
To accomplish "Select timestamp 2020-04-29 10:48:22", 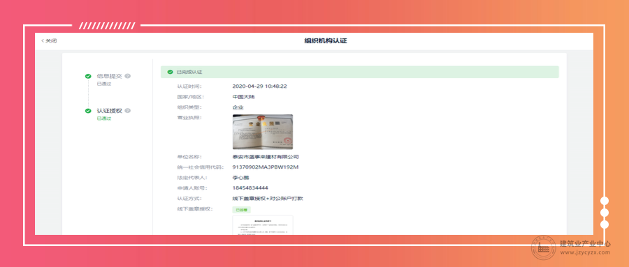I will (259, 86).
